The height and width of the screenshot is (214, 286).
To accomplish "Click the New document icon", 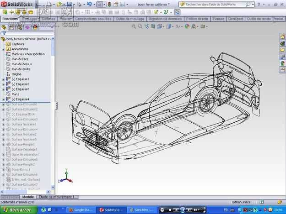I will (x=49, y=4).
